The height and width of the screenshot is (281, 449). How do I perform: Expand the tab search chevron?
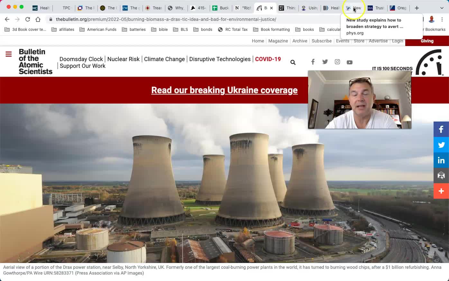[x=442, y=8]
